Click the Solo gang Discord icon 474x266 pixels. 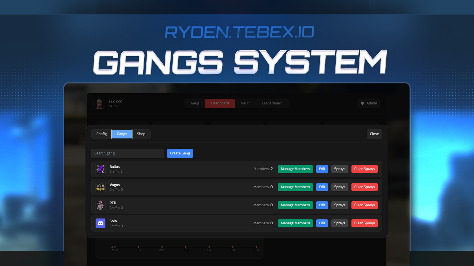coord(100,223)
